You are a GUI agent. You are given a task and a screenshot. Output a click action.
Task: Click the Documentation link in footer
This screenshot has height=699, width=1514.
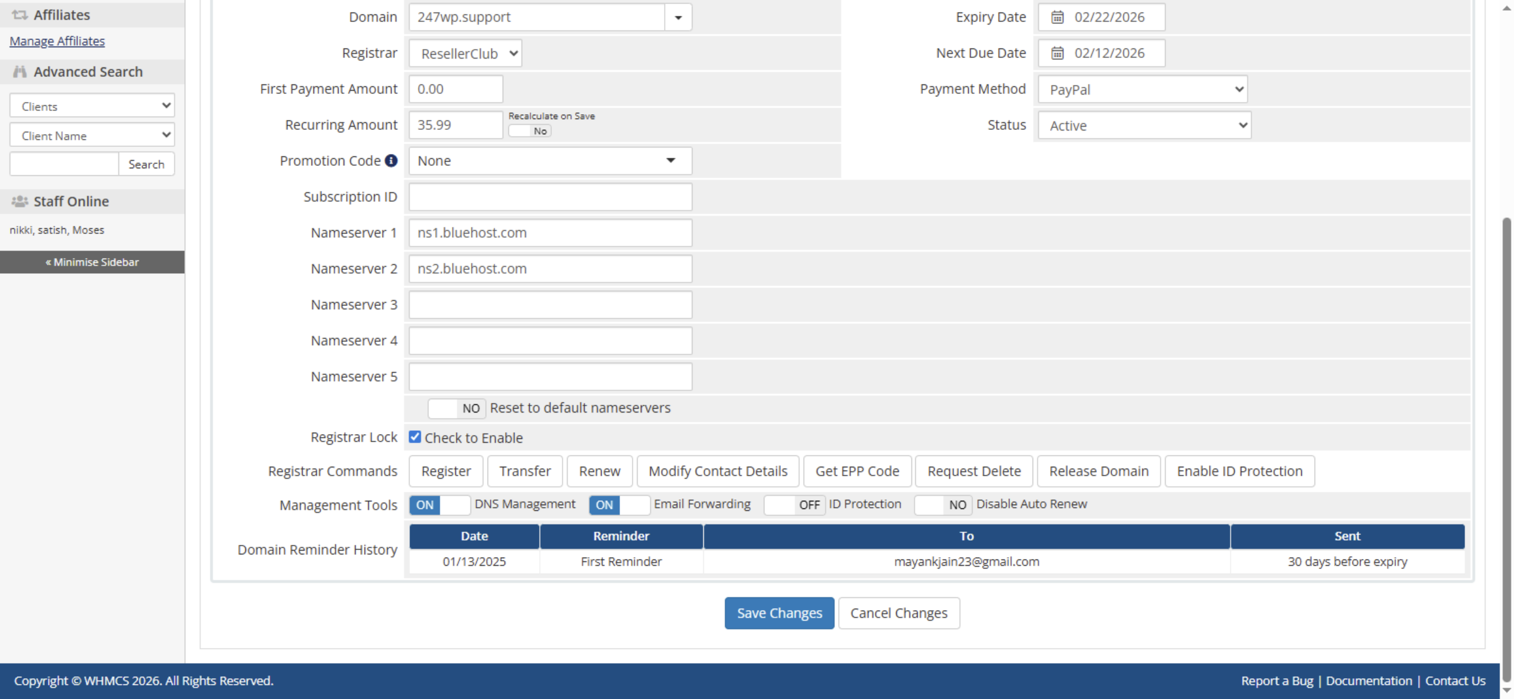tap(1369, 681)
